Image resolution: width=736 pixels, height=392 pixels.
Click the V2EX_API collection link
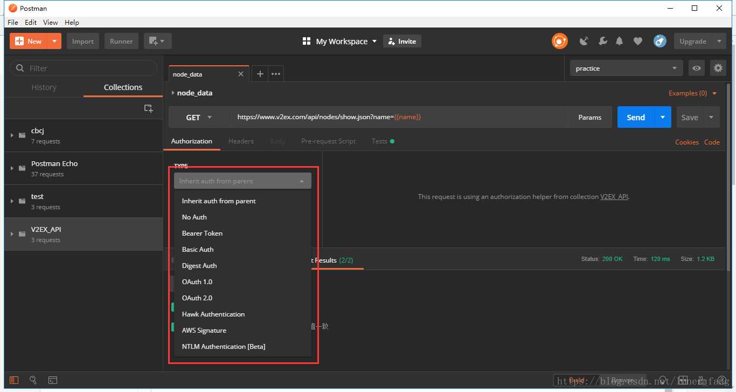pos(614,197)
